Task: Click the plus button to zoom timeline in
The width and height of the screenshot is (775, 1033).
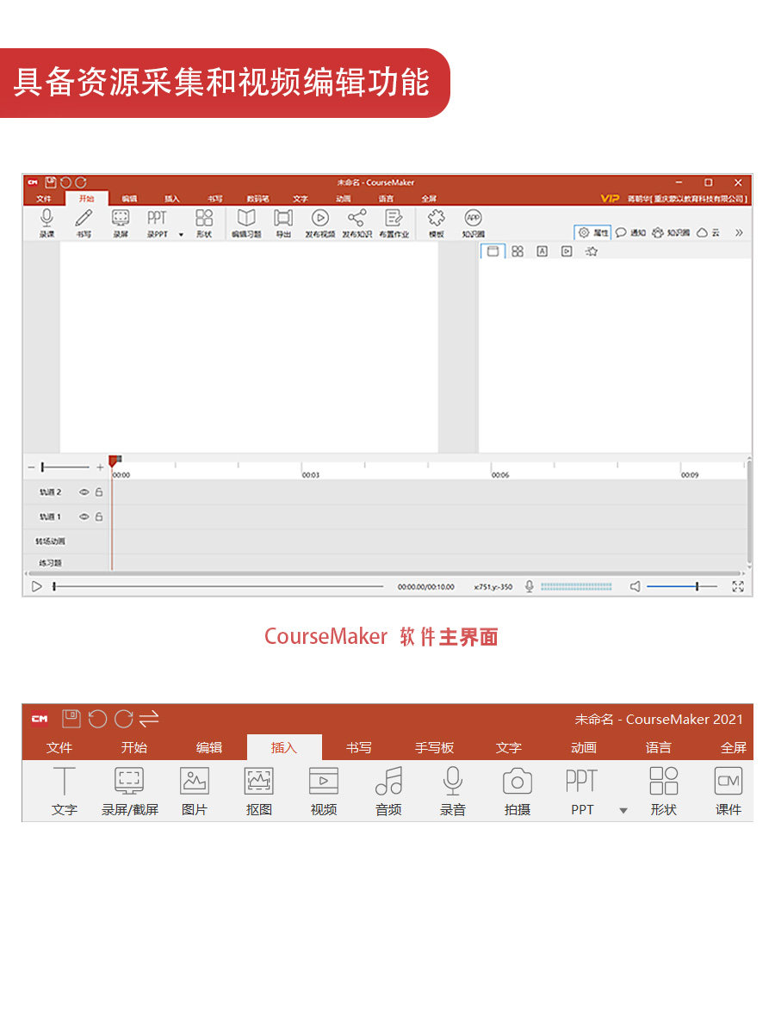Action: (100, 467)
